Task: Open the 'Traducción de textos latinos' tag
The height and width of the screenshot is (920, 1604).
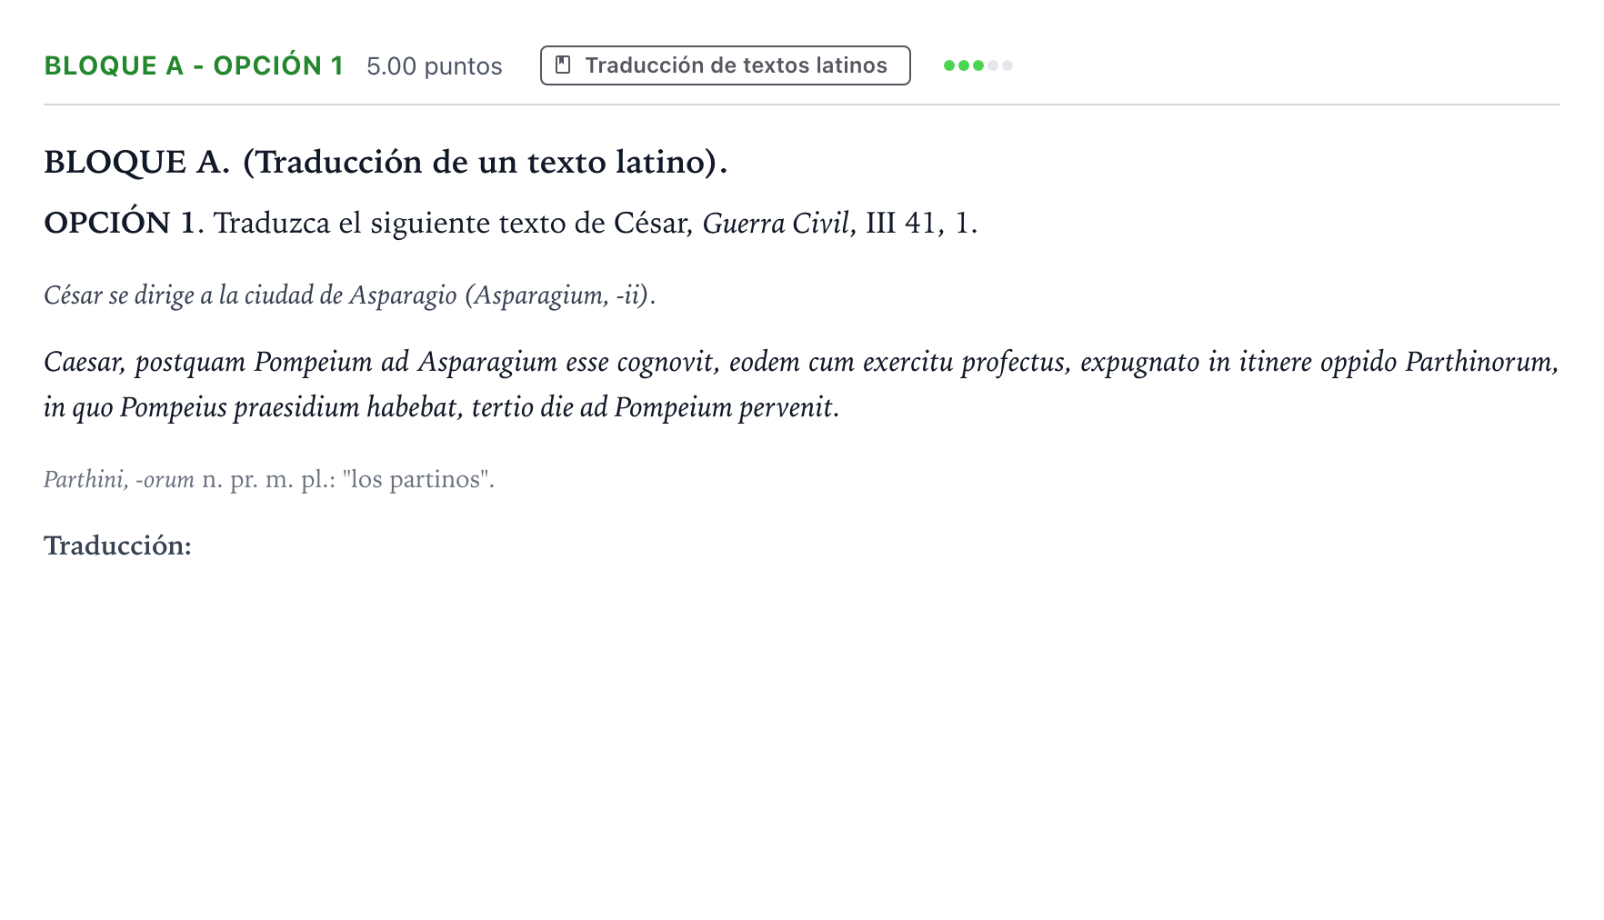Action: point(725,65)
